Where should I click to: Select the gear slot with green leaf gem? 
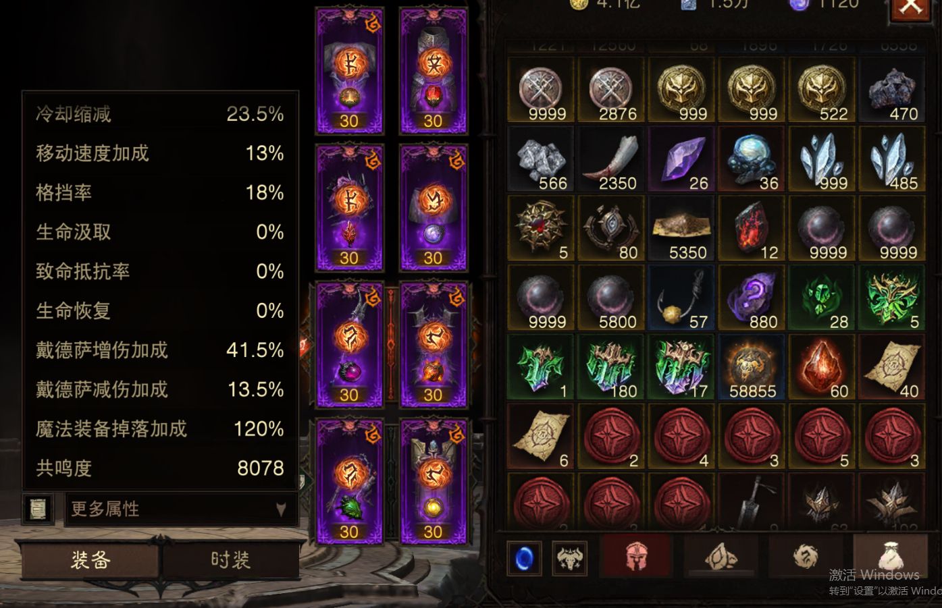point(349,482)
